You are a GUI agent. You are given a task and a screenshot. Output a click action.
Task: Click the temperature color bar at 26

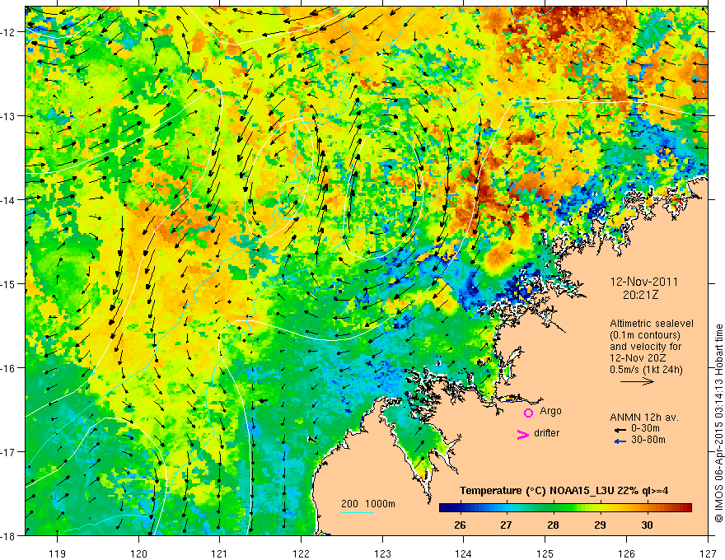(x=460, y=508)
